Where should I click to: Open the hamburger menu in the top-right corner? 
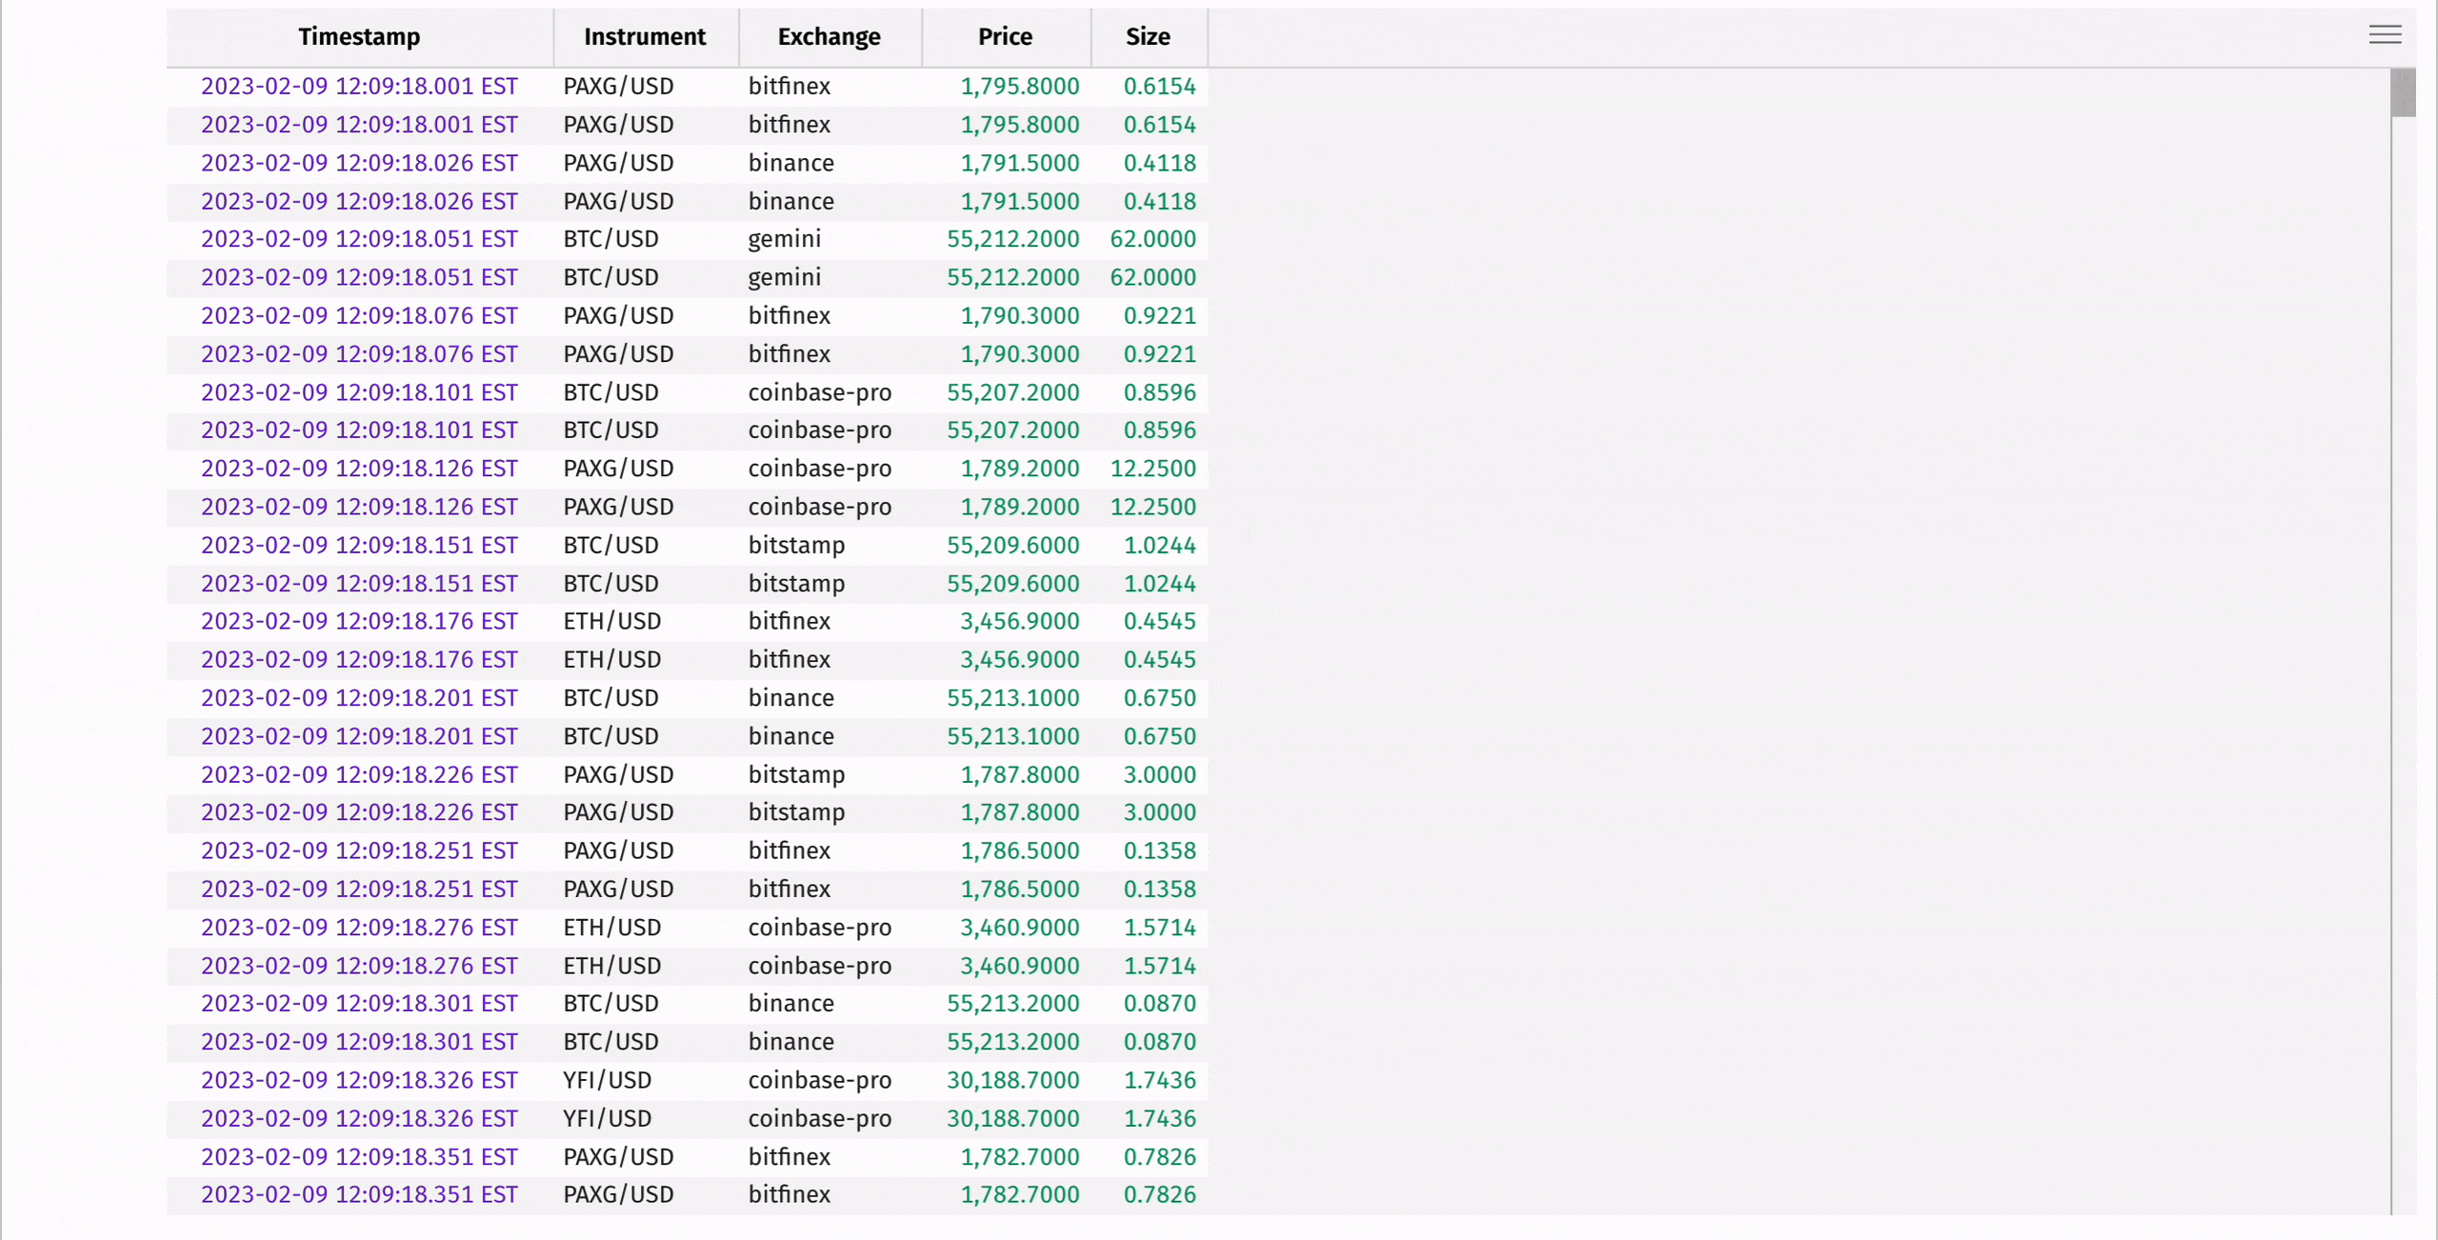pos(2385,34)
